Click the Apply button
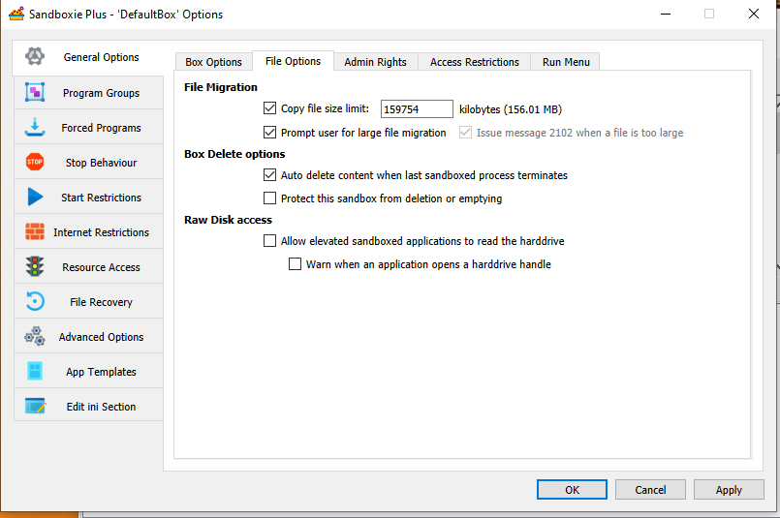Screen dimensions: 780x518 [729, 490]
